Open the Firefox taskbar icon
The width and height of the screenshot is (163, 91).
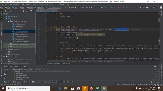[91, 88]
